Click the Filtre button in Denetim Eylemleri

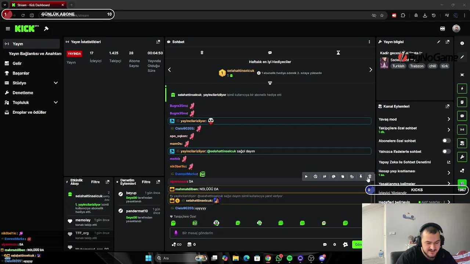click(x=146, y=182)
